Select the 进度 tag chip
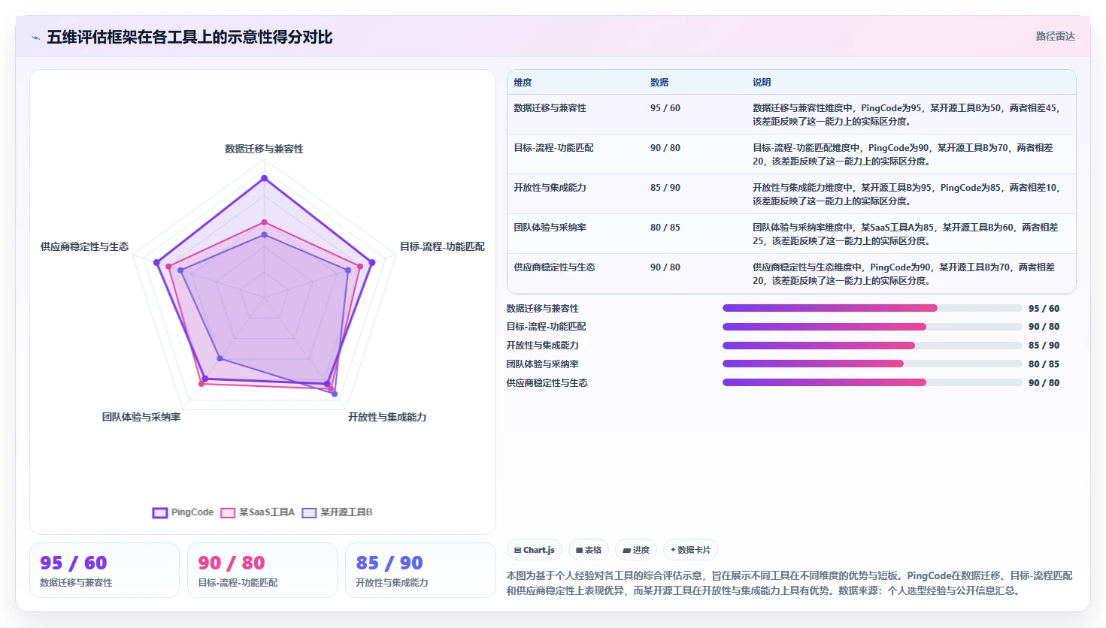1106x628 pixels. (x=636, y=550)
